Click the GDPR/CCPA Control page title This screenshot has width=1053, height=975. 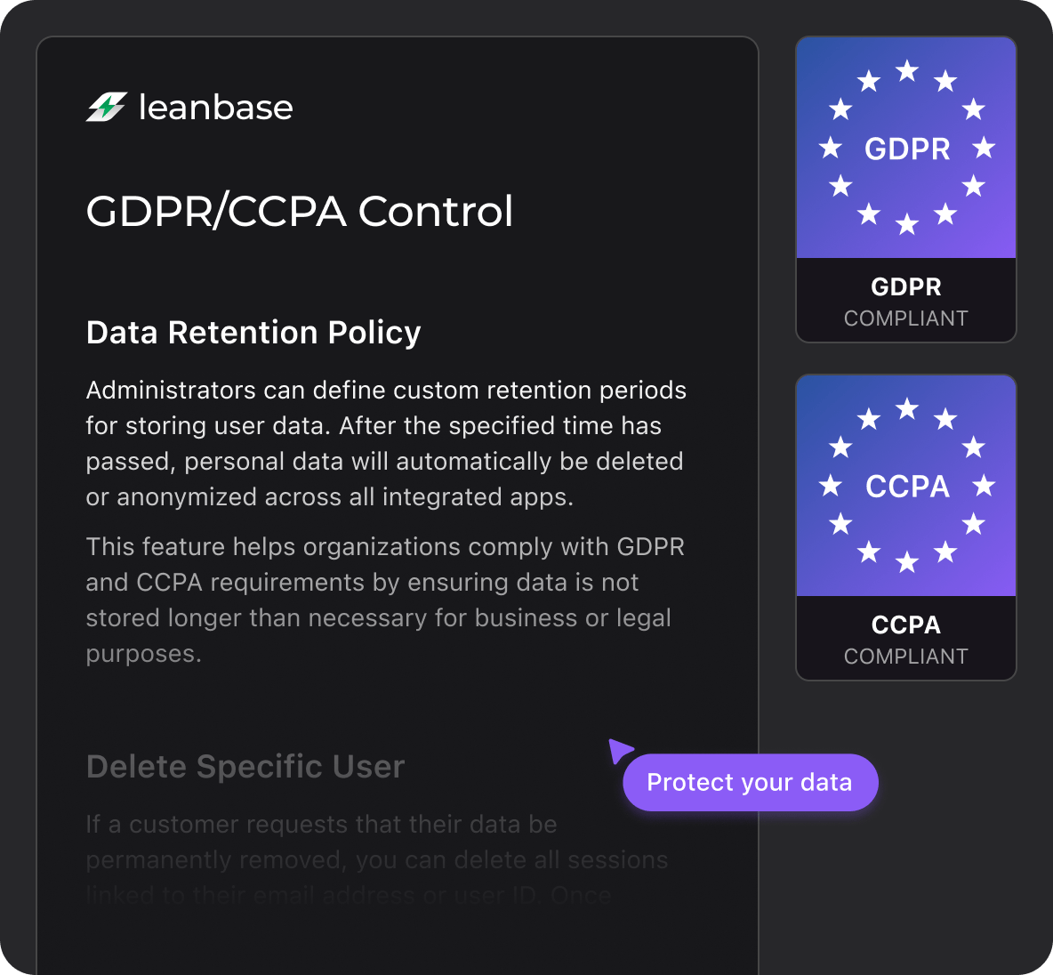(300, 211)
